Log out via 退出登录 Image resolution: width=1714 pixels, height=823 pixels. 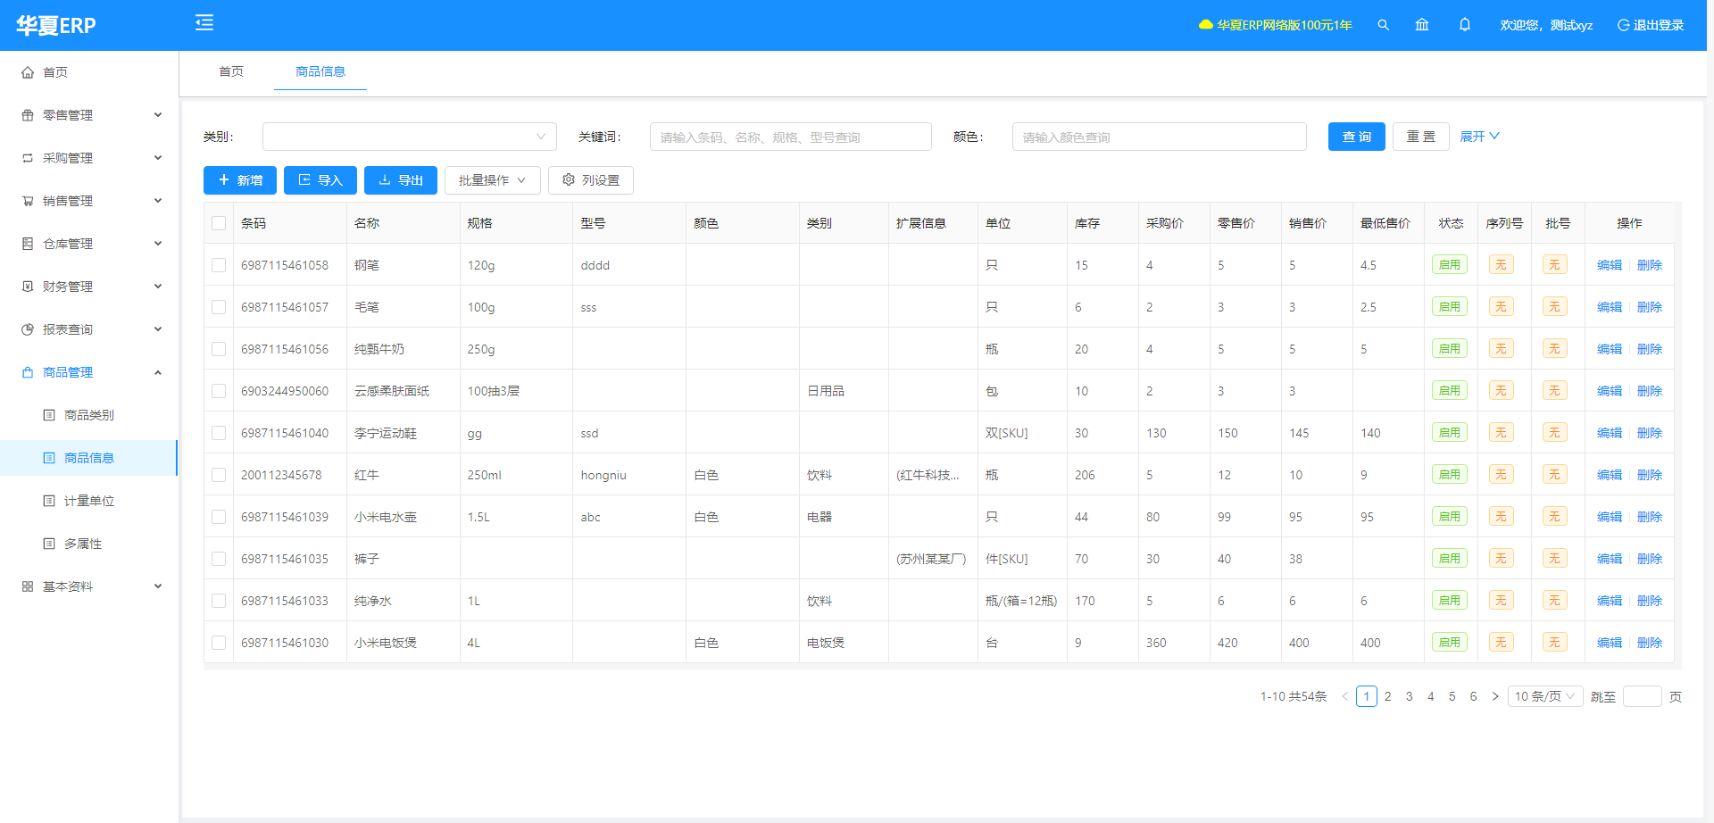coord(1651,25)
